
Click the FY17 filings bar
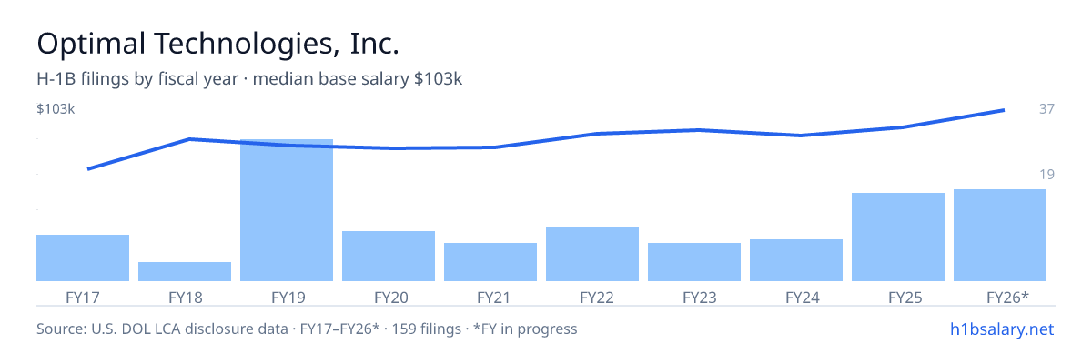[x=83, y=258]
